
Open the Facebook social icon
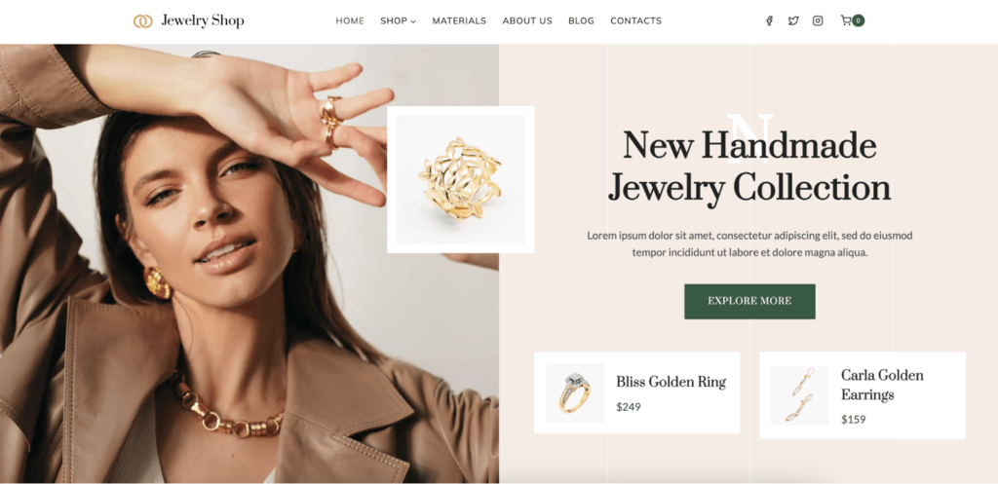[769, 21]
